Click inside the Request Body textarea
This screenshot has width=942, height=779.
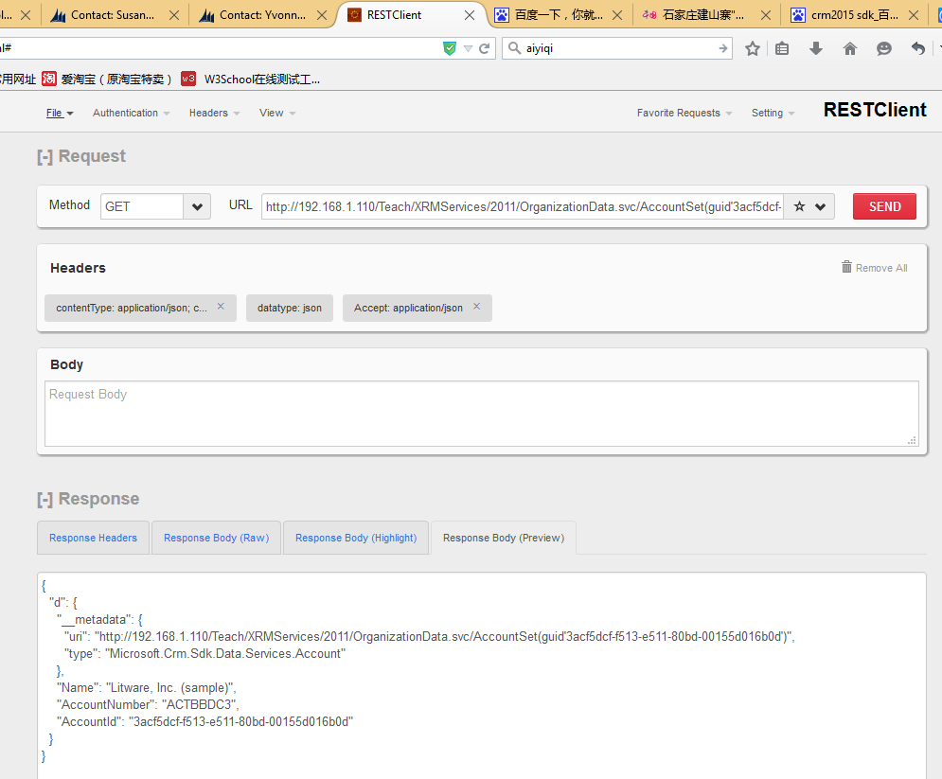[482, 414]
